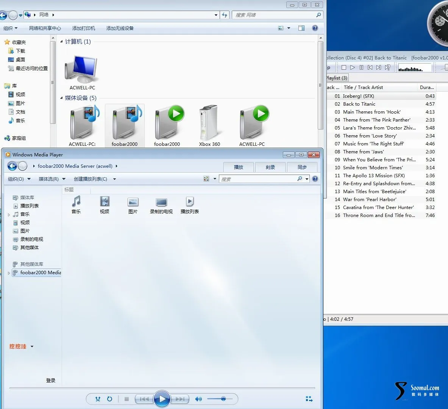Toggle repeat in Windows Media Player
This screenshot has width=448, height=409.
[109, 399]
